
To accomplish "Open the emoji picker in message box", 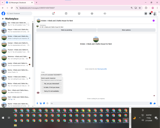I will tap(151, 103).
